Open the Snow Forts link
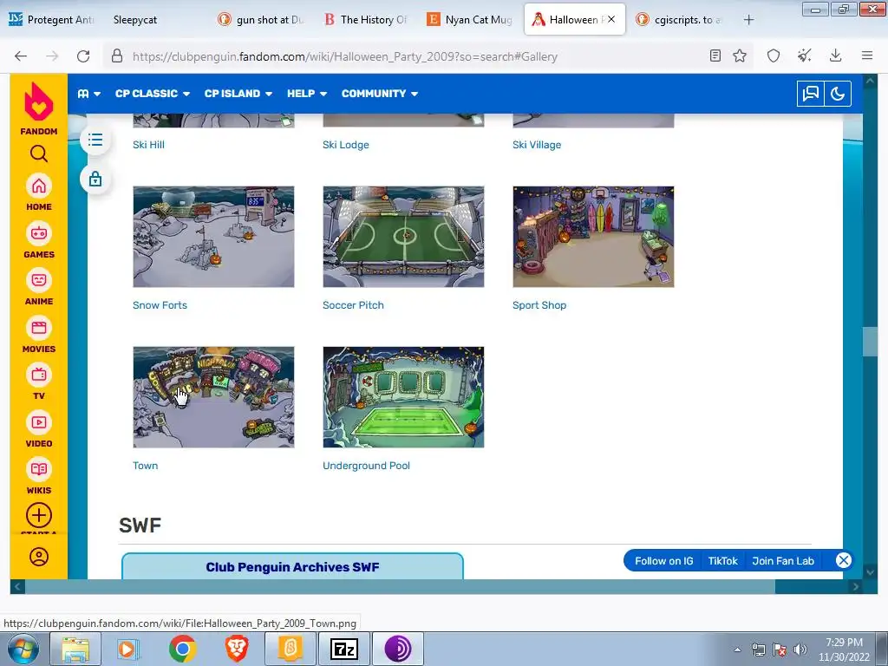The image size is (888, 666). [x=160, y=304]
